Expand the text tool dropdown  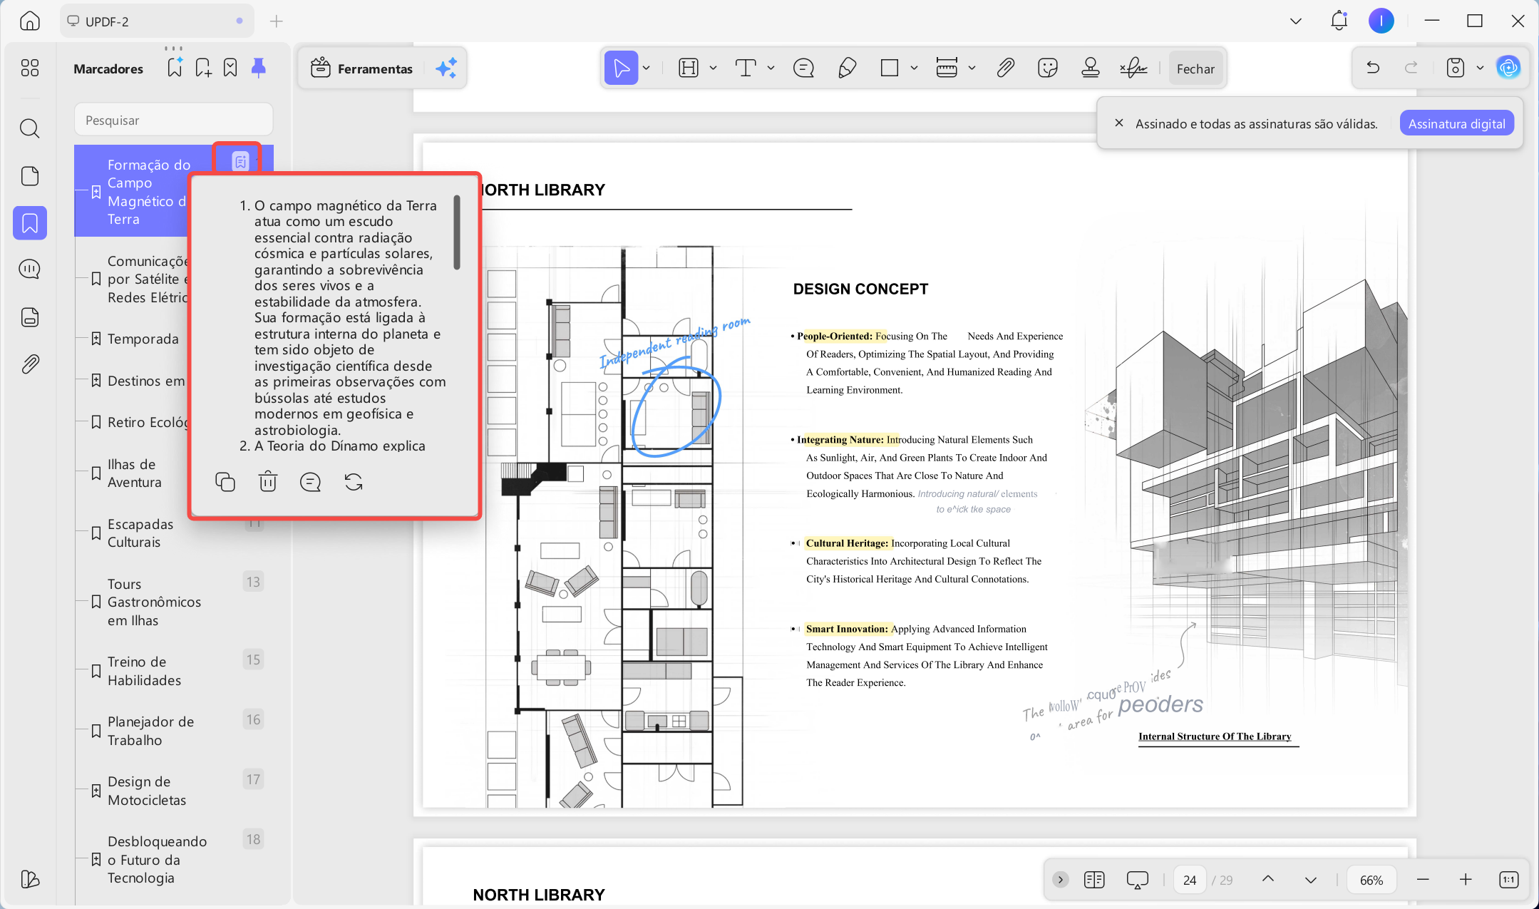(771, 68)
